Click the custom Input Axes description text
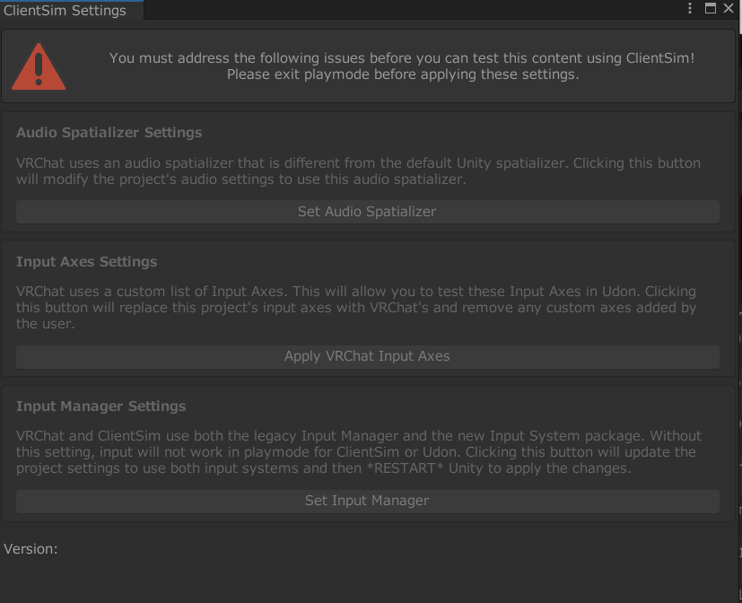The width and height of the screenshot is (742, 603). pos(356,307)
